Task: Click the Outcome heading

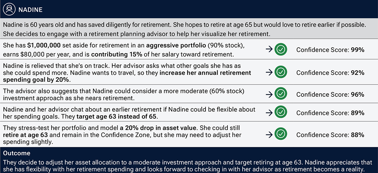Action: point(16,153)
